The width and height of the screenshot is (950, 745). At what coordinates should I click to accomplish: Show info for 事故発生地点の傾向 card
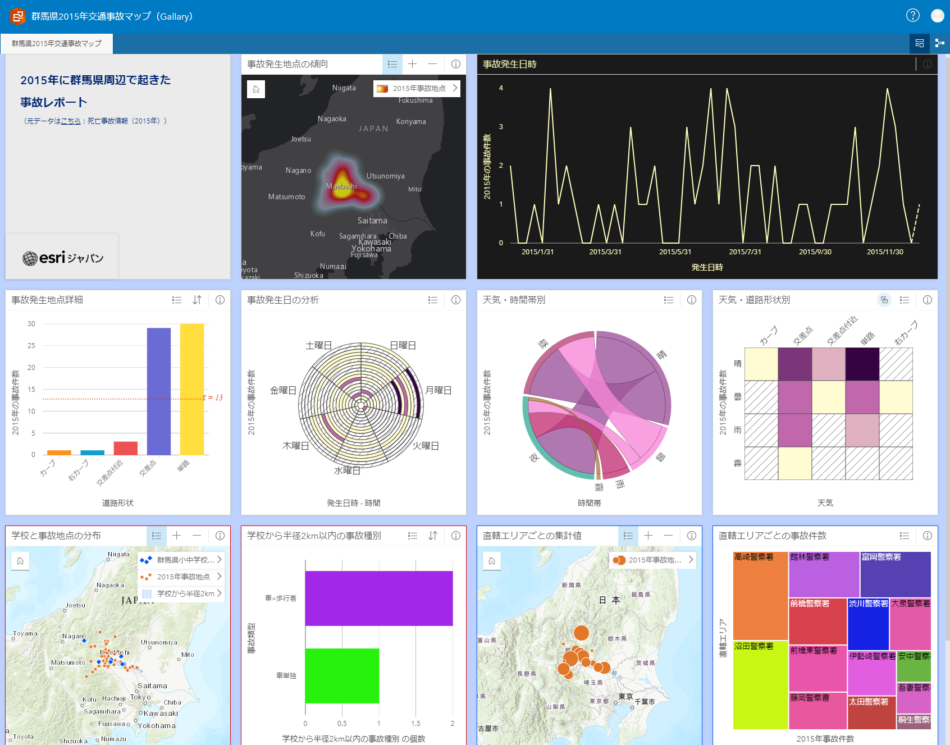coord(456,64)
